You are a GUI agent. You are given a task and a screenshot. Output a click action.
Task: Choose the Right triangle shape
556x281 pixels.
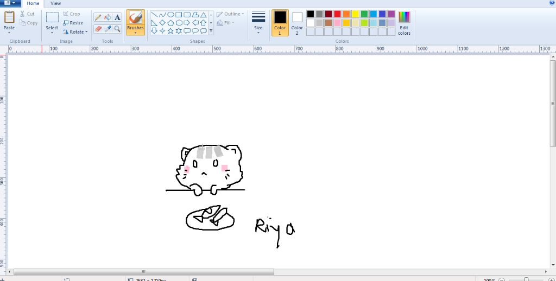click(x=154, y=23)
